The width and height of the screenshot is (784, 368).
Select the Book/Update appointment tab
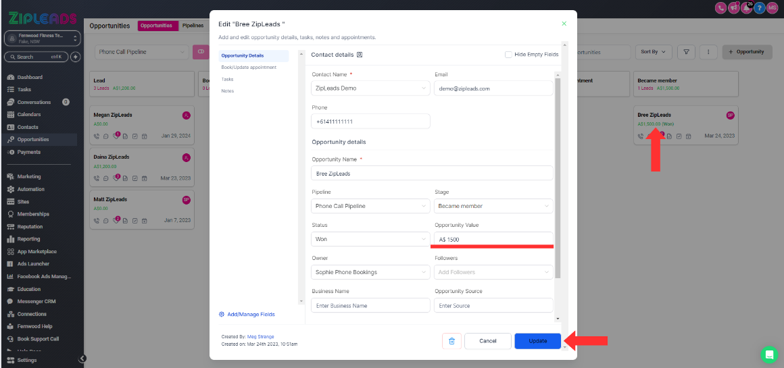pos(249,67)
